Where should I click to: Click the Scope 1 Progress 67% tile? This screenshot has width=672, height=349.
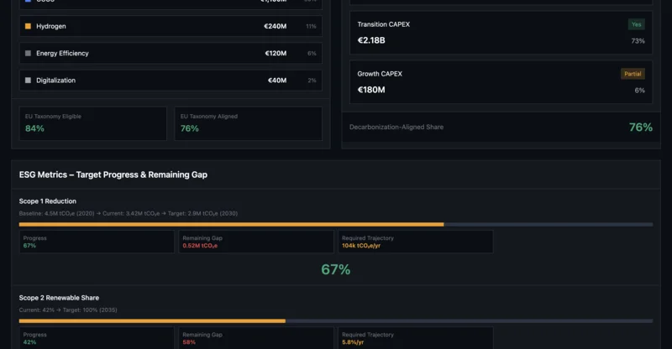pos(97,242)
